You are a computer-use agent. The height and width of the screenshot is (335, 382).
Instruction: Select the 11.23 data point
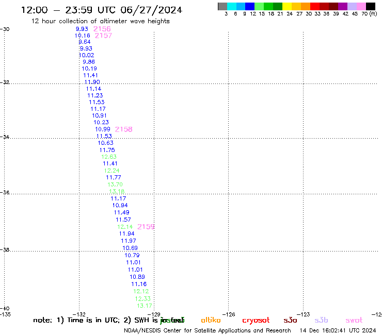(x=95, y=95)
